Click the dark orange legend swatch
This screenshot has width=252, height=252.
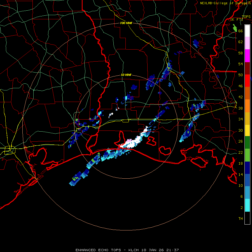247,93
